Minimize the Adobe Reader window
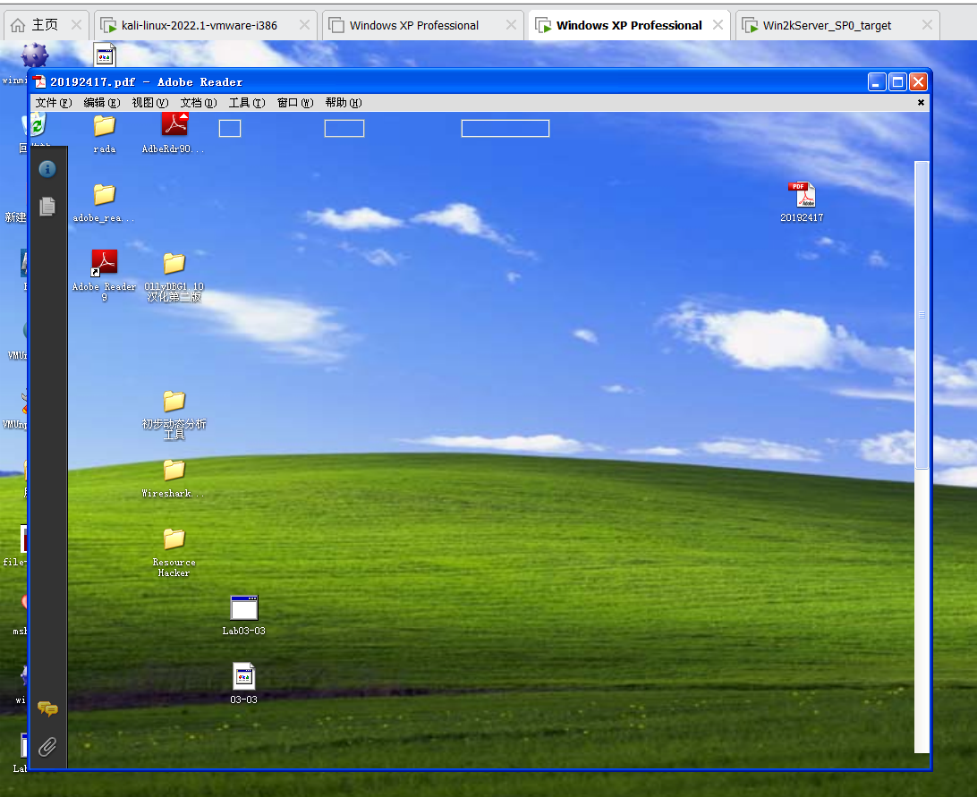977x797 pixels. coord(877,81)
